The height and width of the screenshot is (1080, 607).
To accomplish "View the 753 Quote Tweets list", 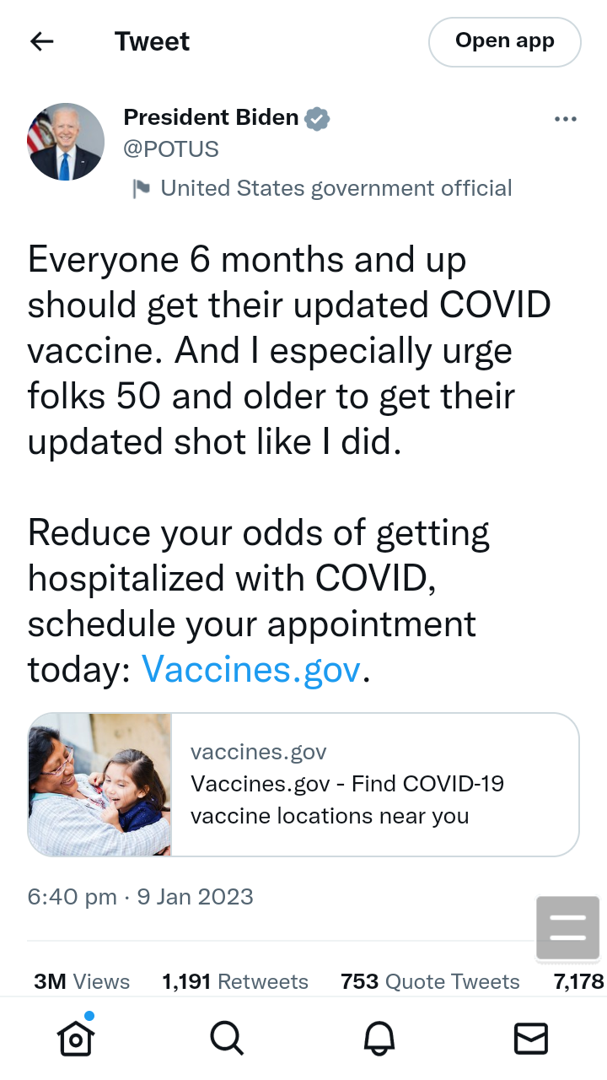I will (430, 981).
